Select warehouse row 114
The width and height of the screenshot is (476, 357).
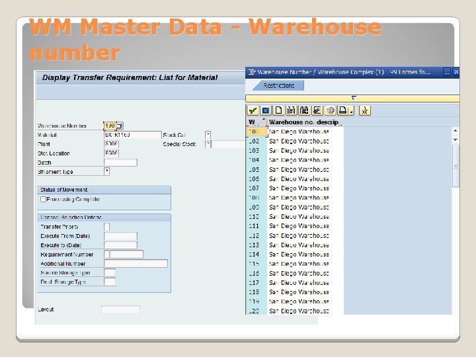pyautogui.click(x=295, y=255)
